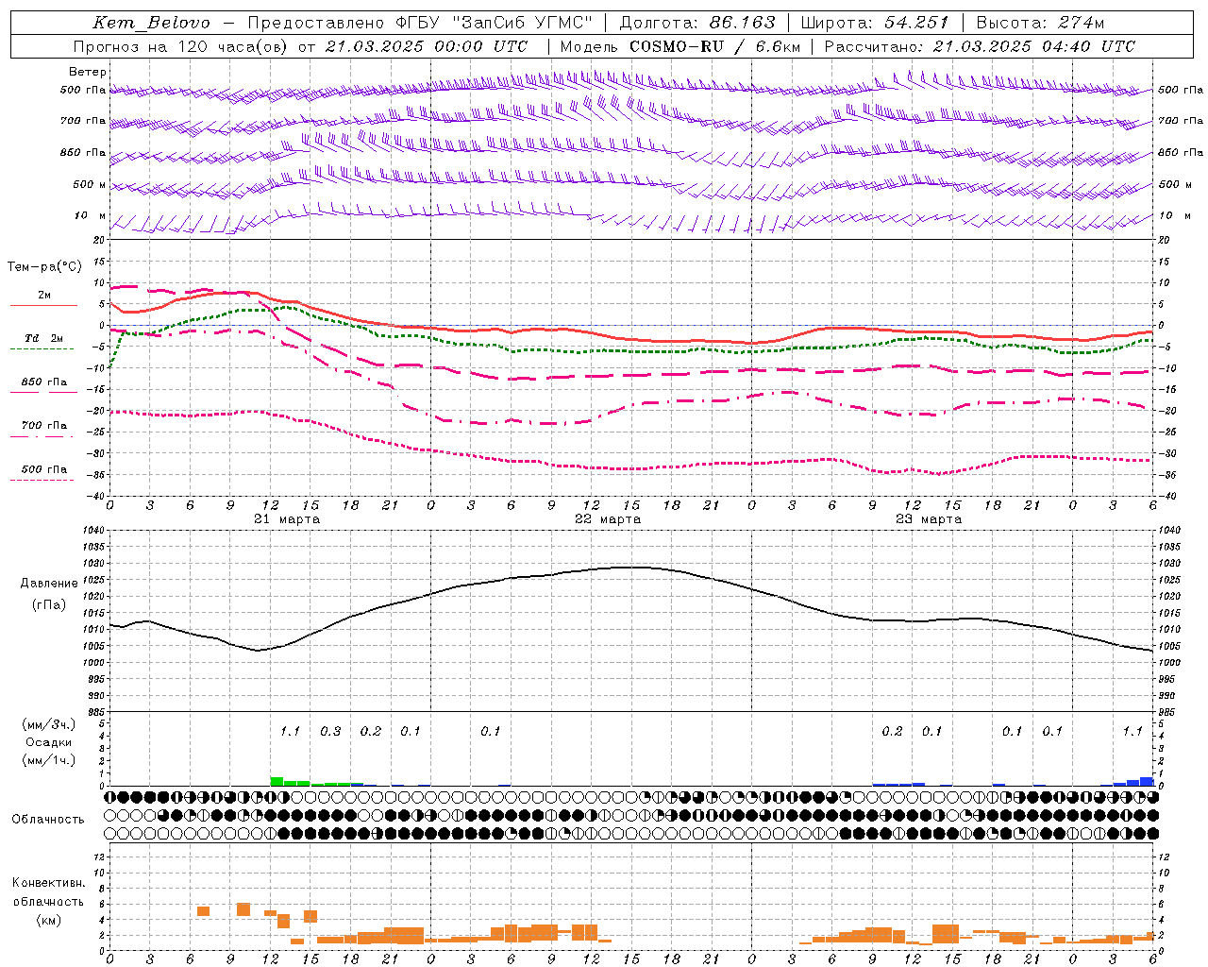Select the '(км)' unit under convective cloudiness

[x=48, y=920]
